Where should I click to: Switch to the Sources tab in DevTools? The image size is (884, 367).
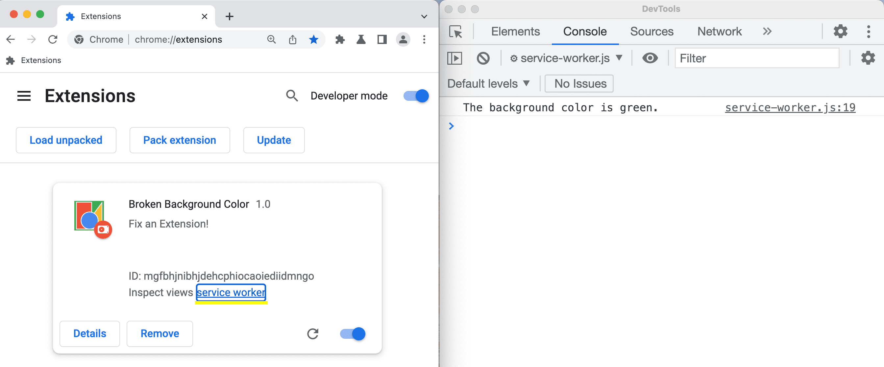pyautogui.click(x=651, y=32)
